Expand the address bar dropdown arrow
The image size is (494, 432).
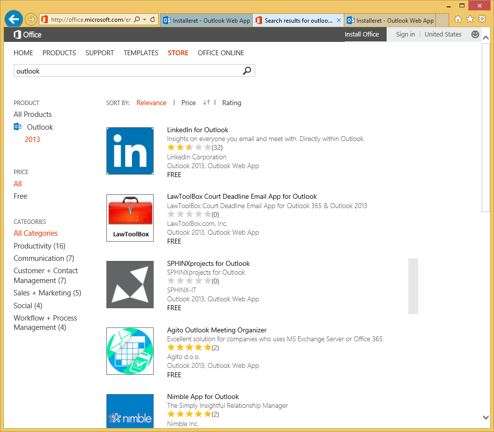click(144, 20)
